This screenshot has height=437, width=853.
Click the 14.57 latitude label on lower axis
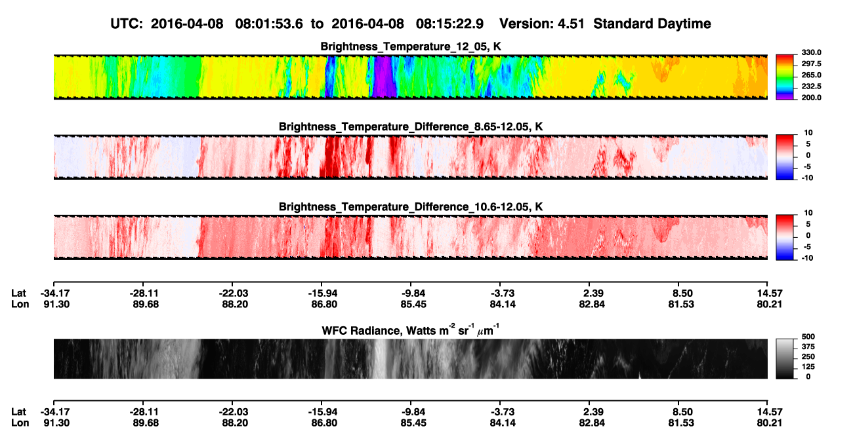click(768, 412)
